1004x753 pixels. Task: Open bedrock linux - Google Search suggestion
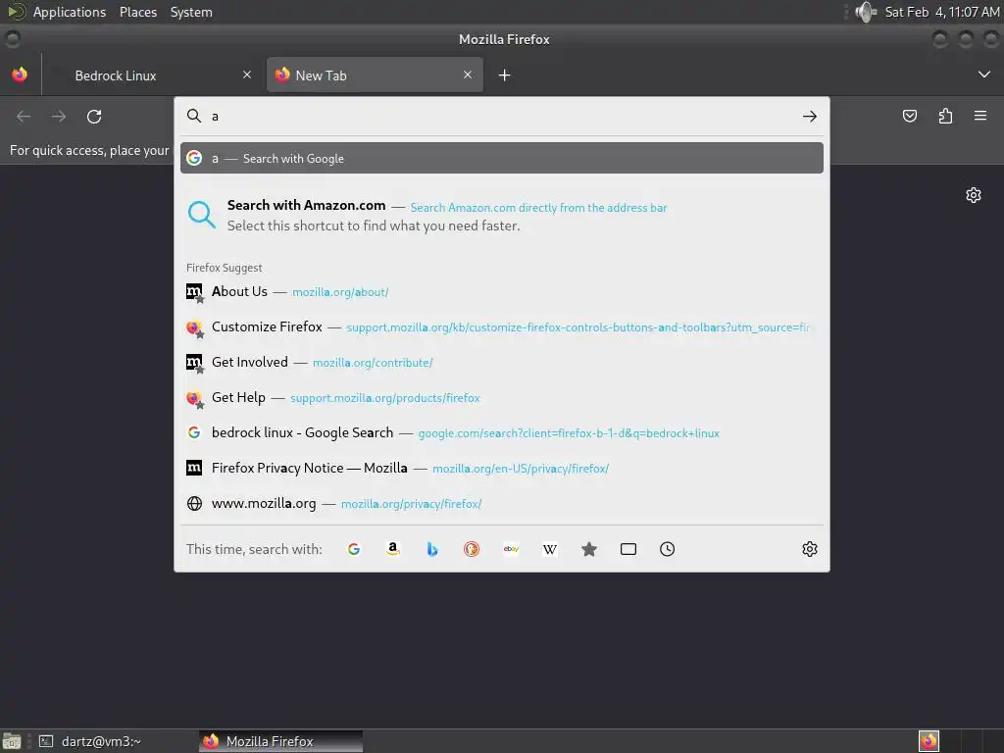pyautogui.click(x=501, y=432)
